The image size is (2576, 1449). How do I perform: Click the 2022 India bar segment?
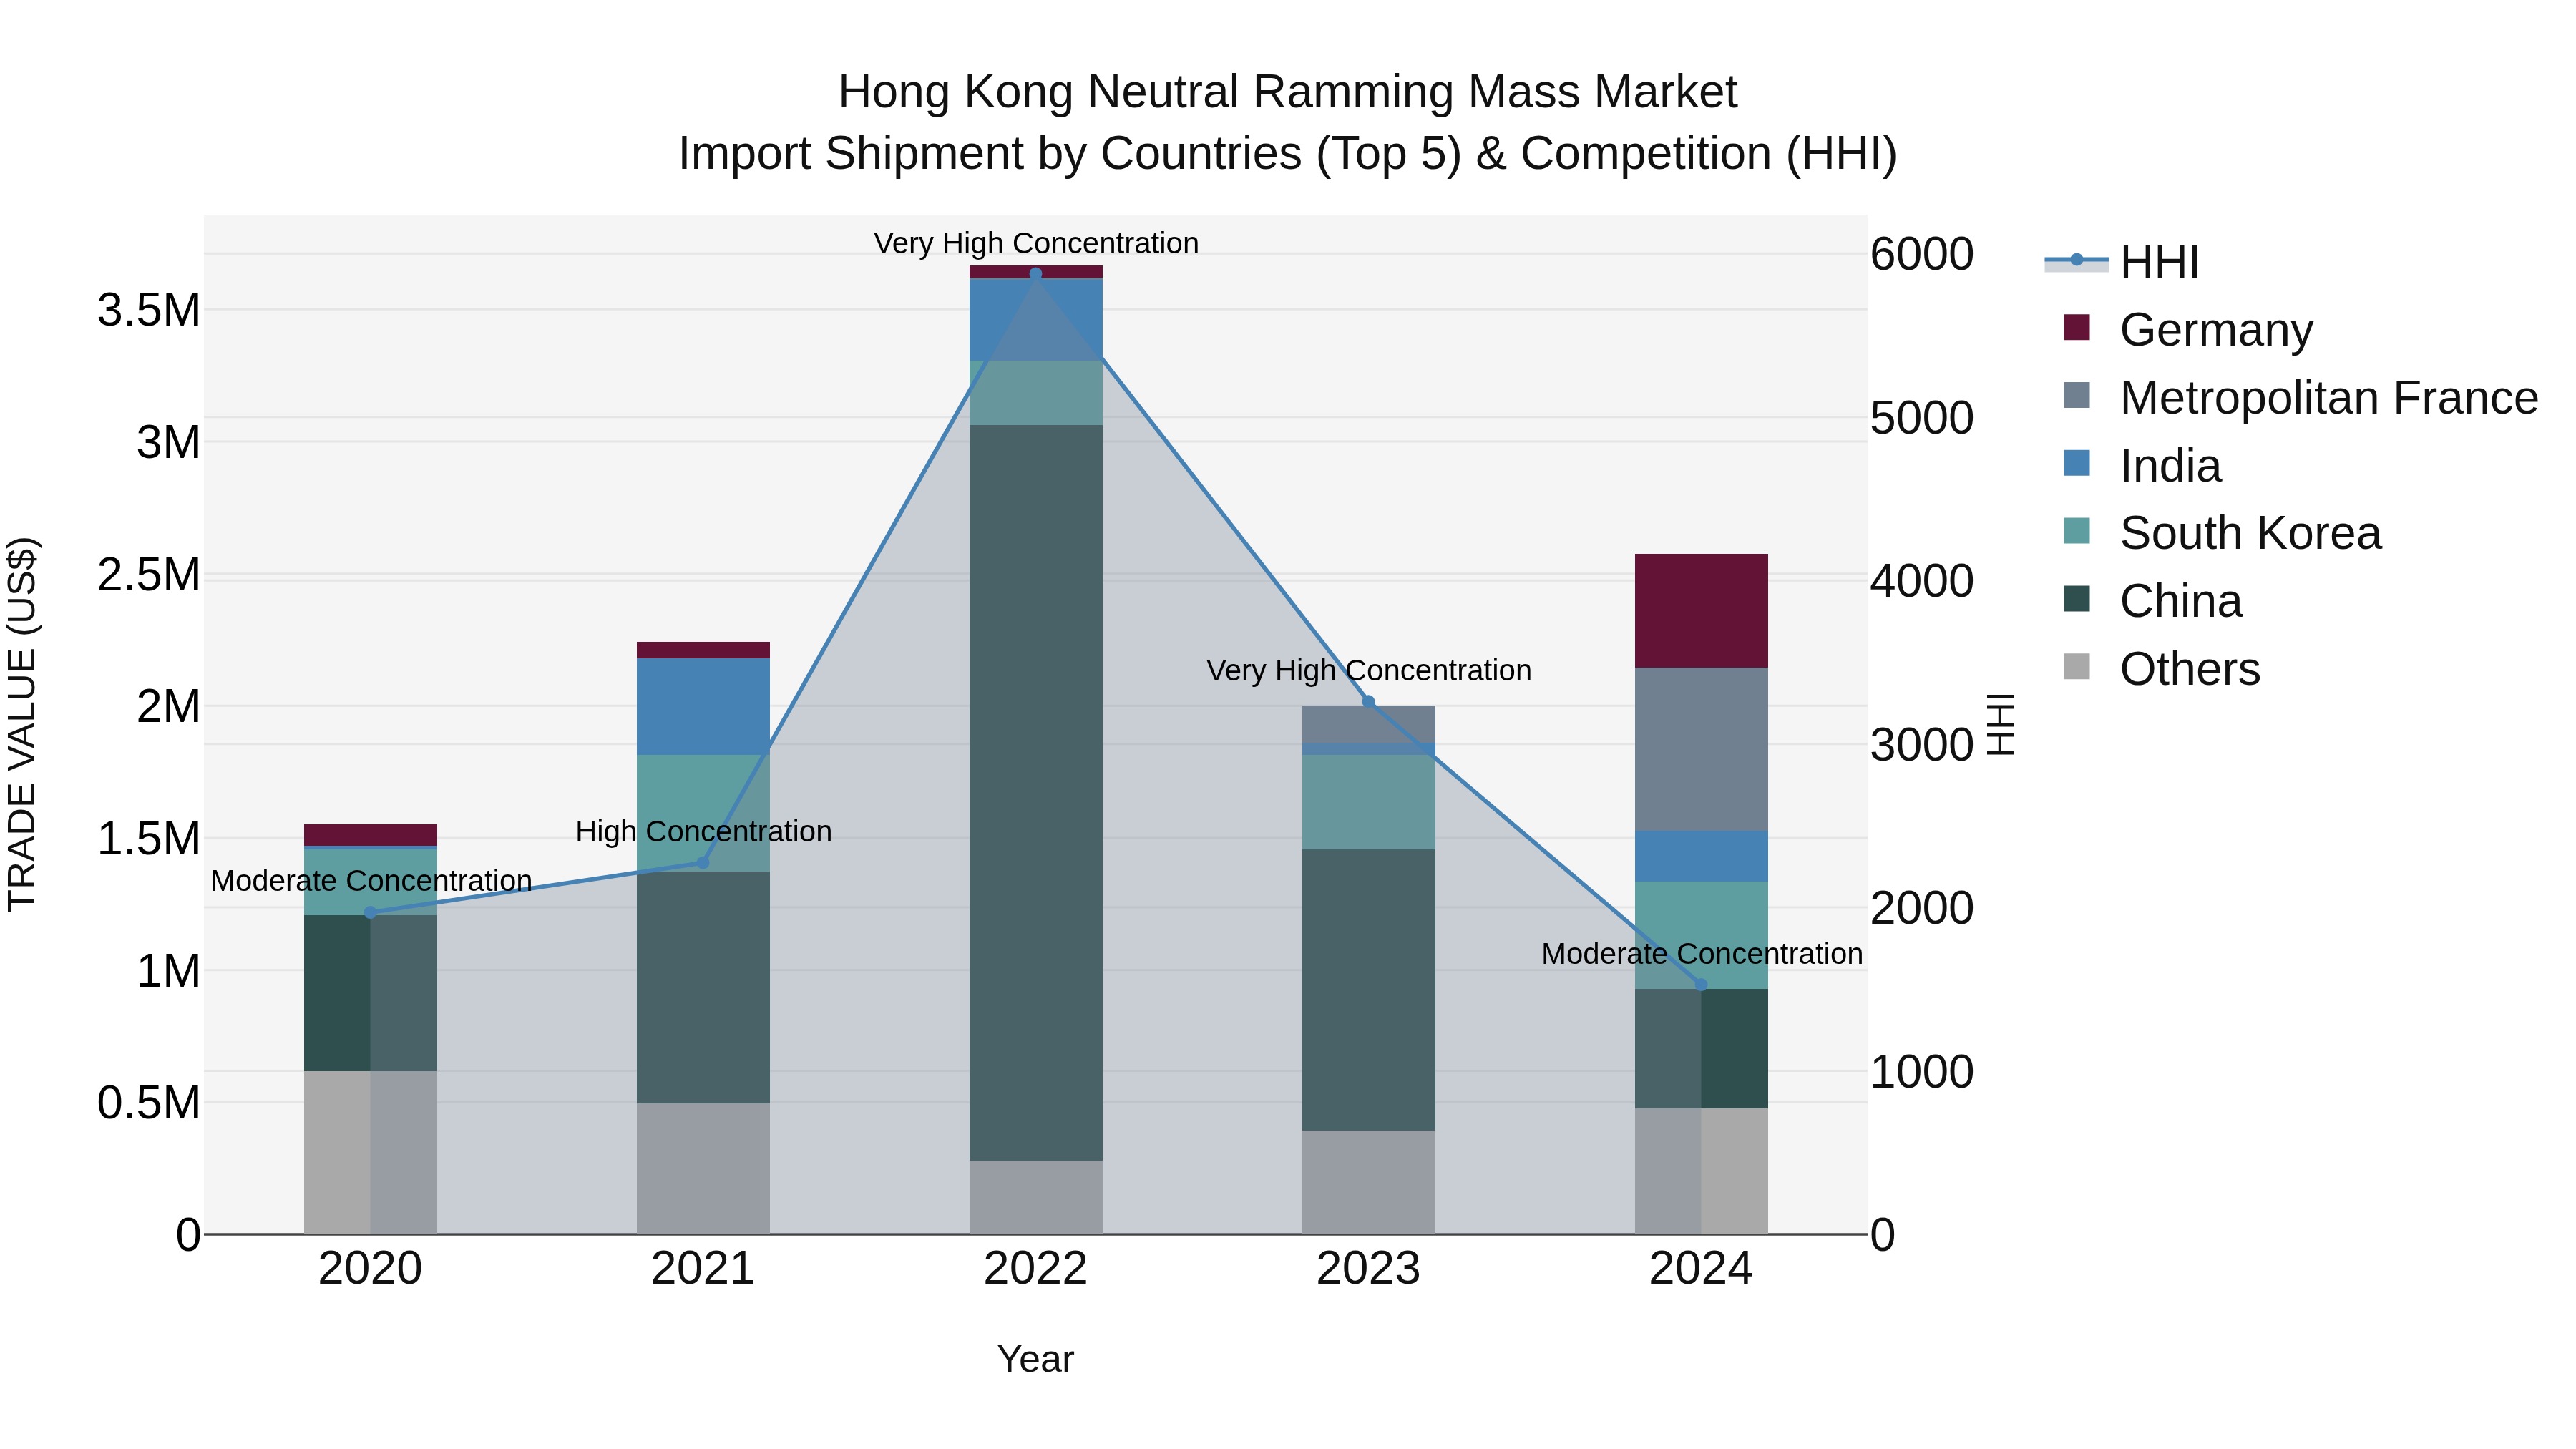1036,320
